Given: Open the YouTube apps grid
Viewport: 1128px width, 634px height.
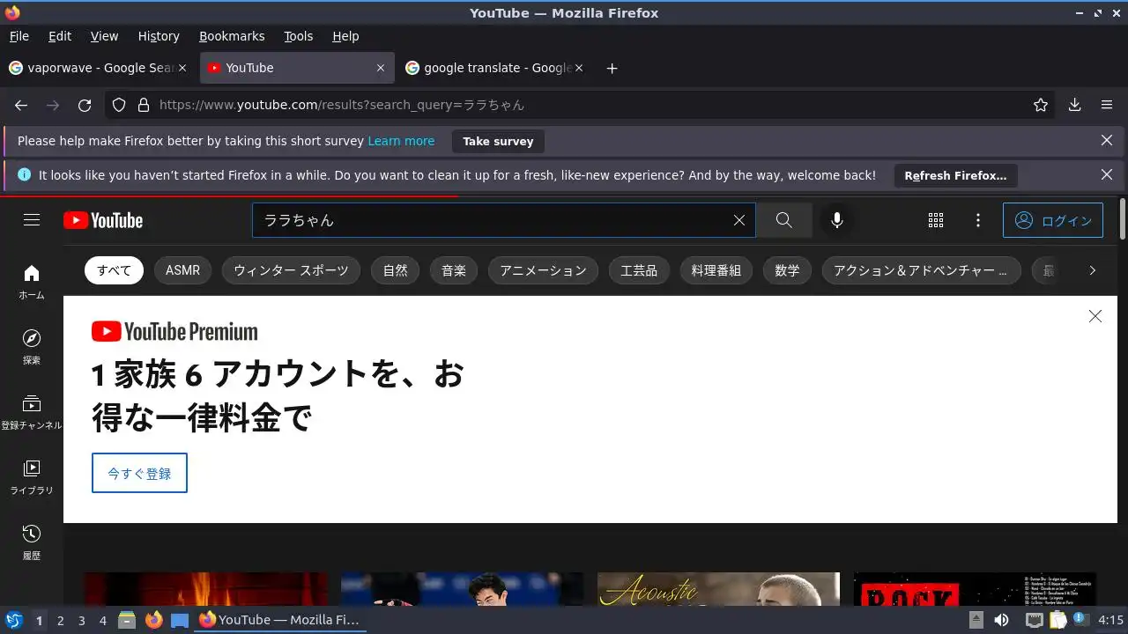Looking at the screenshot, I should [936, 220].
